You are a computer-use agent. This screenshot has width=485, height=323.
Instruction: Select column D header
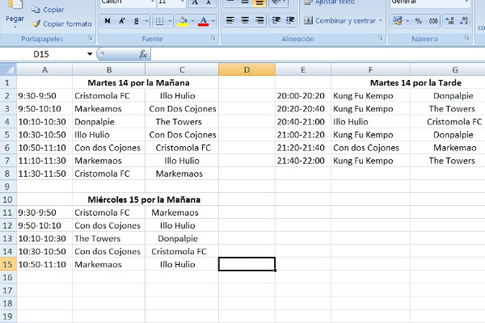[247, 69]
